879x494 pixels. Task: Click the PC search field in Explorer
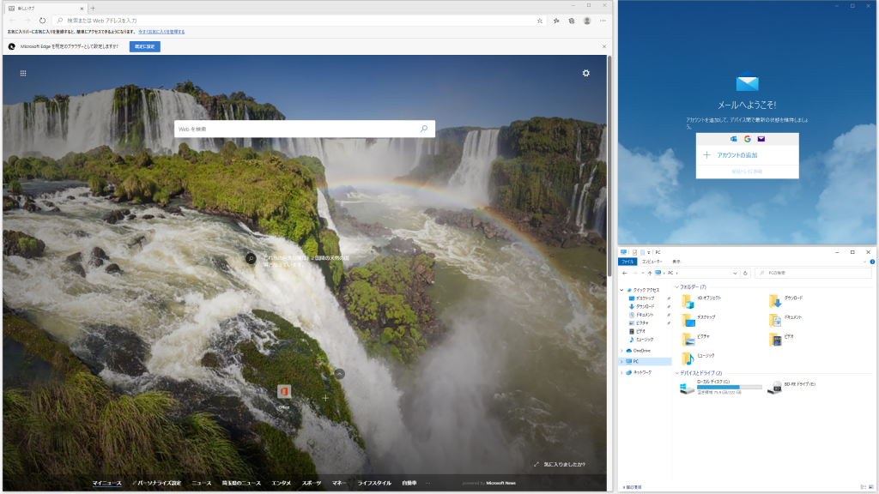814,274
